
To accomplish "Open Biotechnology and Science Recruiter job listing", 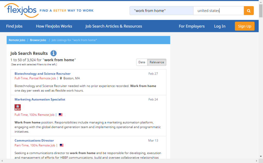I will [x=42, y=74].
